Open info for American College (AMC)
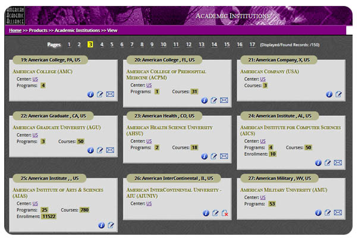The width and height of the screenshot is (358, 239). (x=90, y=95)
